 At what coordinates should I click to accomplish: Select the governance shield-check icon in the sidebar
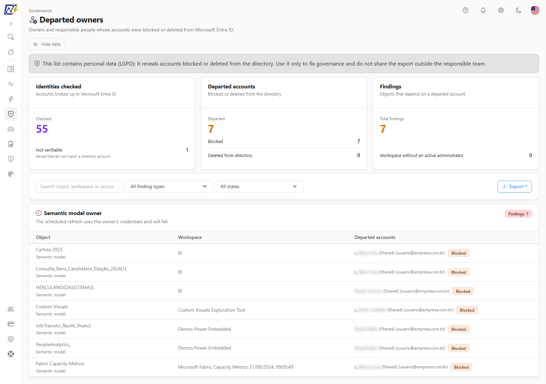[11, 114]
